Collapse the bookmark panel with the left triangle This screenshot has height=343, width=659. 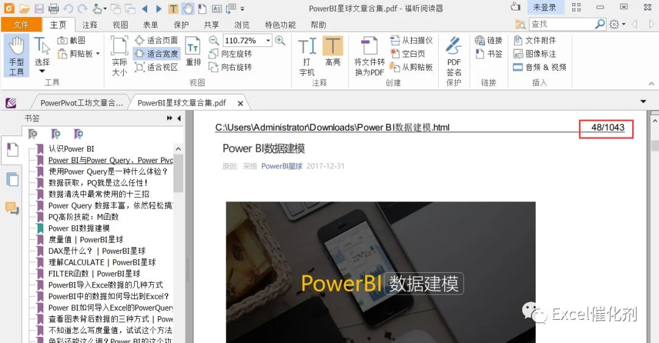coord(179,118)
